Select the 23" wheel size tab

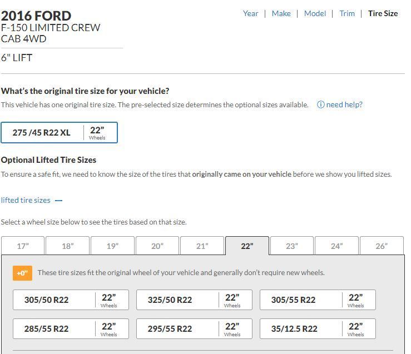click(292, 246)
